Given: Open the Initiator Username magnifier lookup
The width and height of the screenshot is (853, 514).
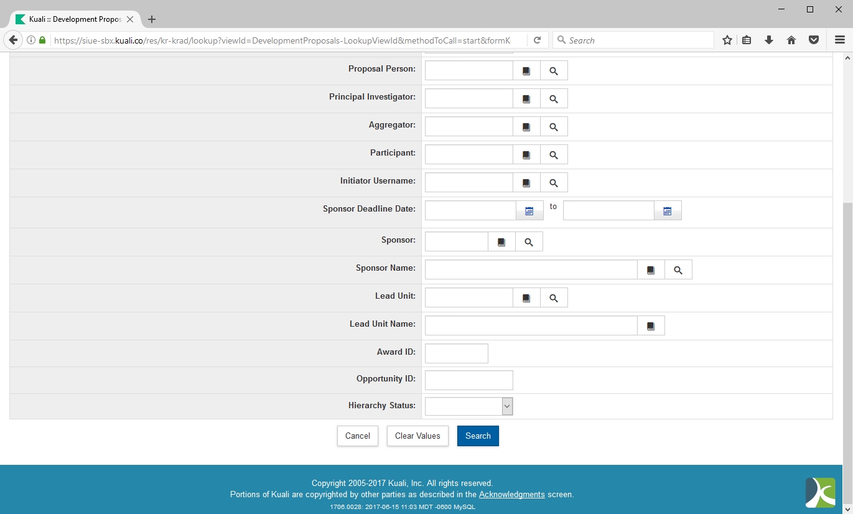Looking at the screenshot, I should point(554,183).
